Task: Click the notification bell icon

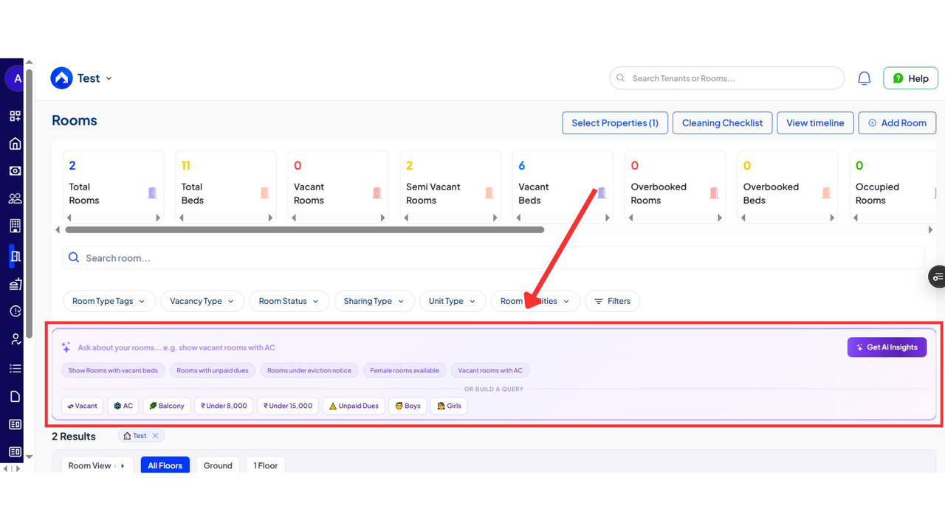Action: pos(864,78)
